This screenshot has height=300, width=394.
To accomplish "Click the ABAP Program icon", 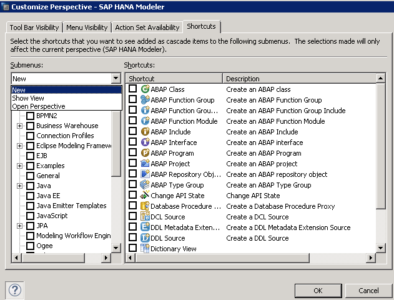I will (145, 153).
